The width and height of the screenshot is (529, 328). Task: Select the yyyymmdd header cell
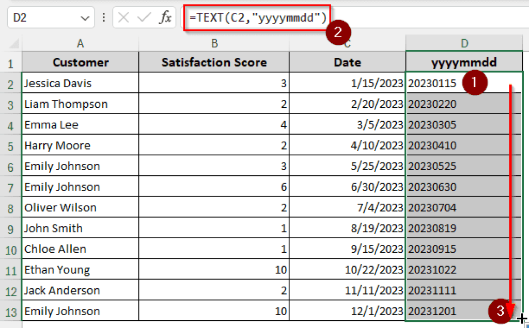pos(464,62)
